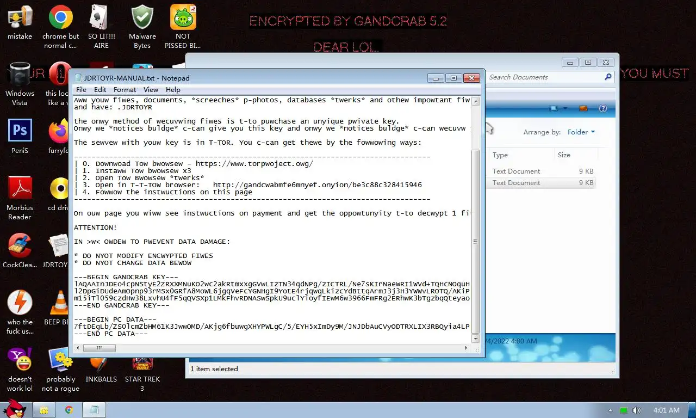Click the 4:01 AM taskbar clock
The width and height of the screenshot is (696, 418).
[666, 410]
